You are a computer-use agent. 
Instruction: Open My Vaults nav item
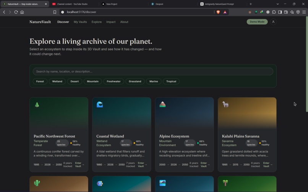[80, 22]
